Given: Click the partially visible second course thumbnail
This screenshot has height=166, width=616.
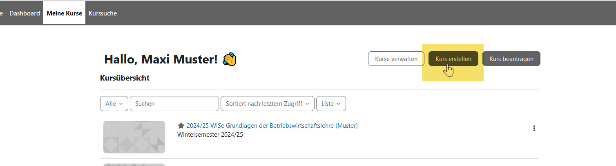Looking at the screenshot, I should (134, 164).
